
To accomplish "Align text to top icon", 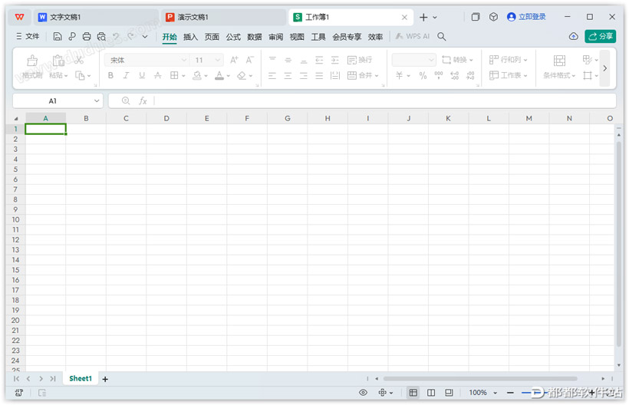I will click(272, 60).
